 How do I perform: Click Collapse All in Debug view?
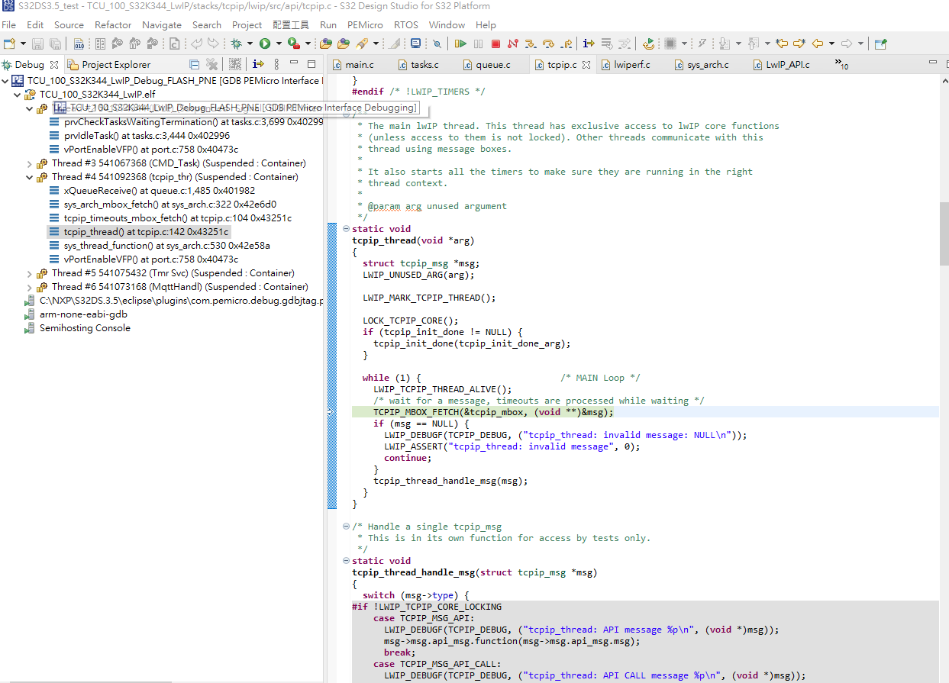[x=194, y=64]
